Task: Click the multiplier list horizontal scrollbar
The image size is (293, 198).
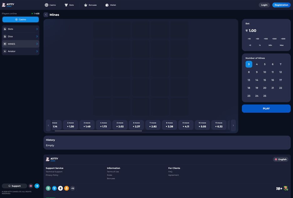Action: pyautogui.click(x=98, y=131)
